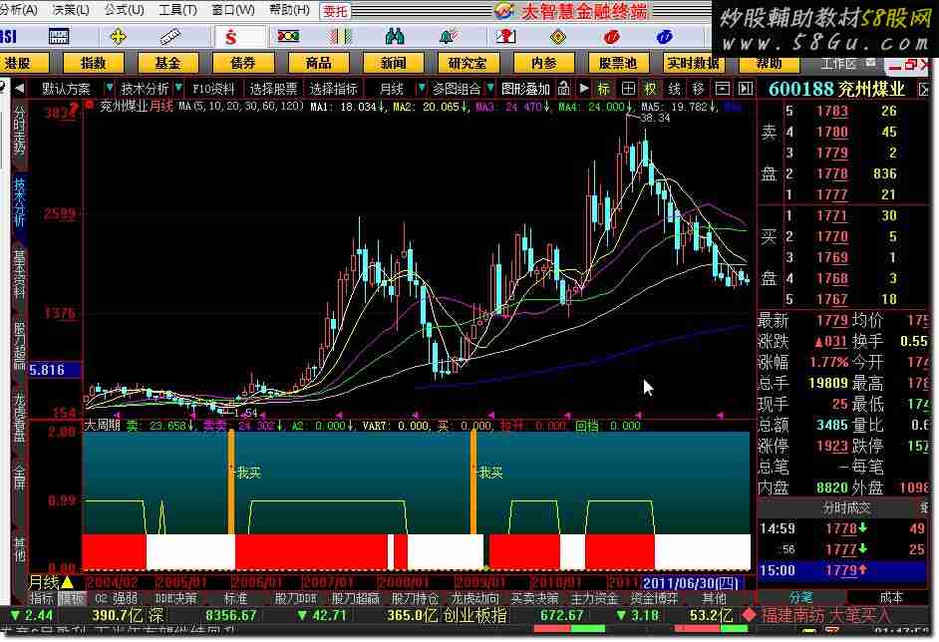Click 选择指标 in the chart toolbar

[334, 89]
